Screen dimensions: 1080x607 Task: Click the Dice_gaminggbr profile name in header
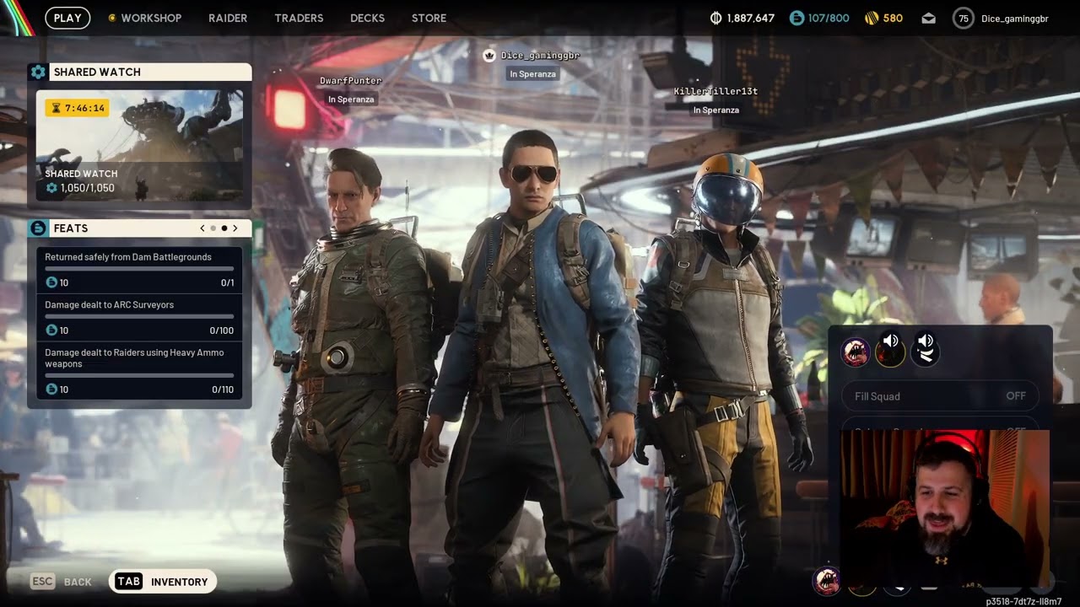tap(1015, 19)
